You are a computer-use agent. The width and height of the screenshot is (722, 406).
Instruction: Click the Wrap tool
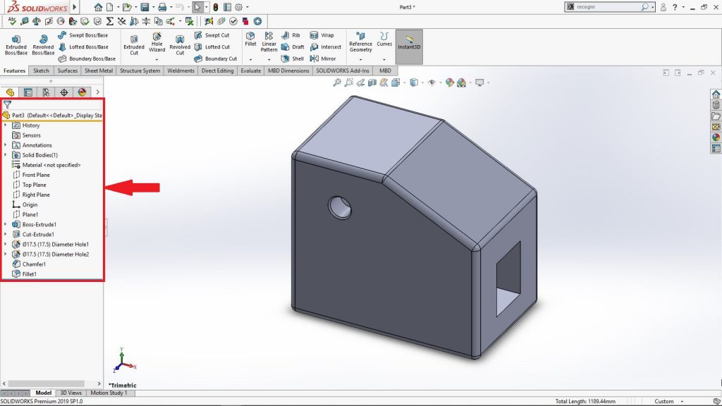(x=322, y=35)
